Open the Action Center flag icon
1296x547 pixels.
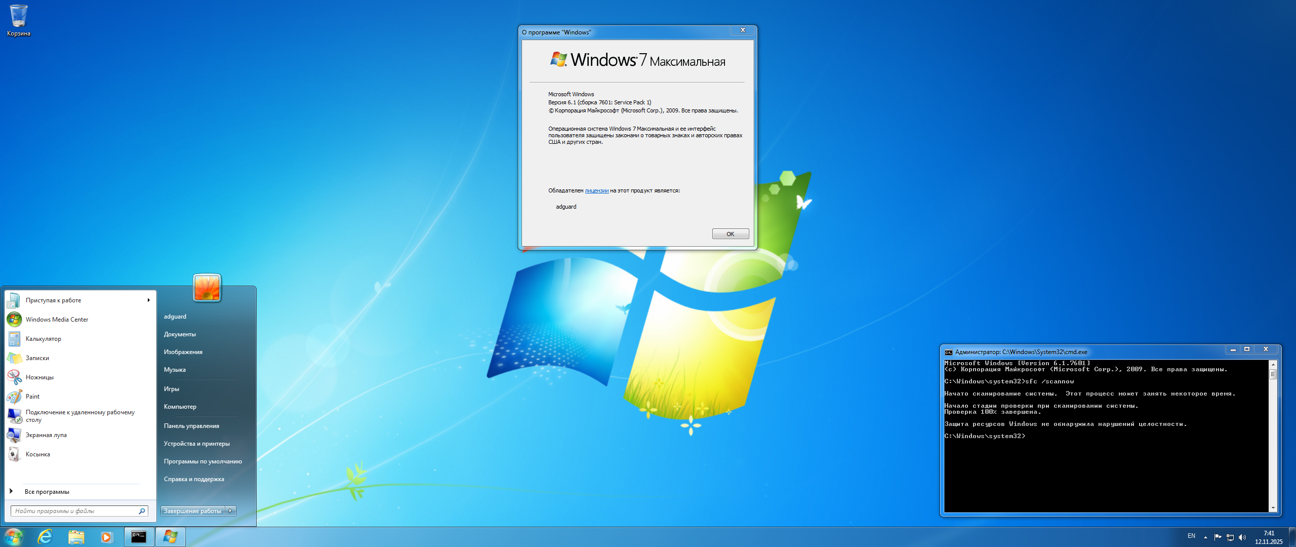[1218, 537]
